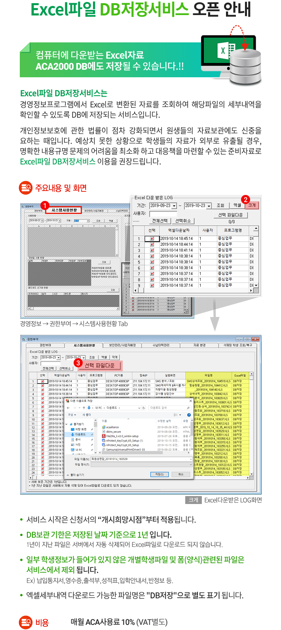The image size is (281, 630).
Task: Open the 파일 이름 history dropdown arrow
Action: point(191,459)
